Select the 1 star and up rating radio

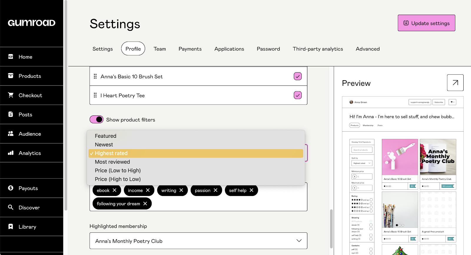[371, 211]
